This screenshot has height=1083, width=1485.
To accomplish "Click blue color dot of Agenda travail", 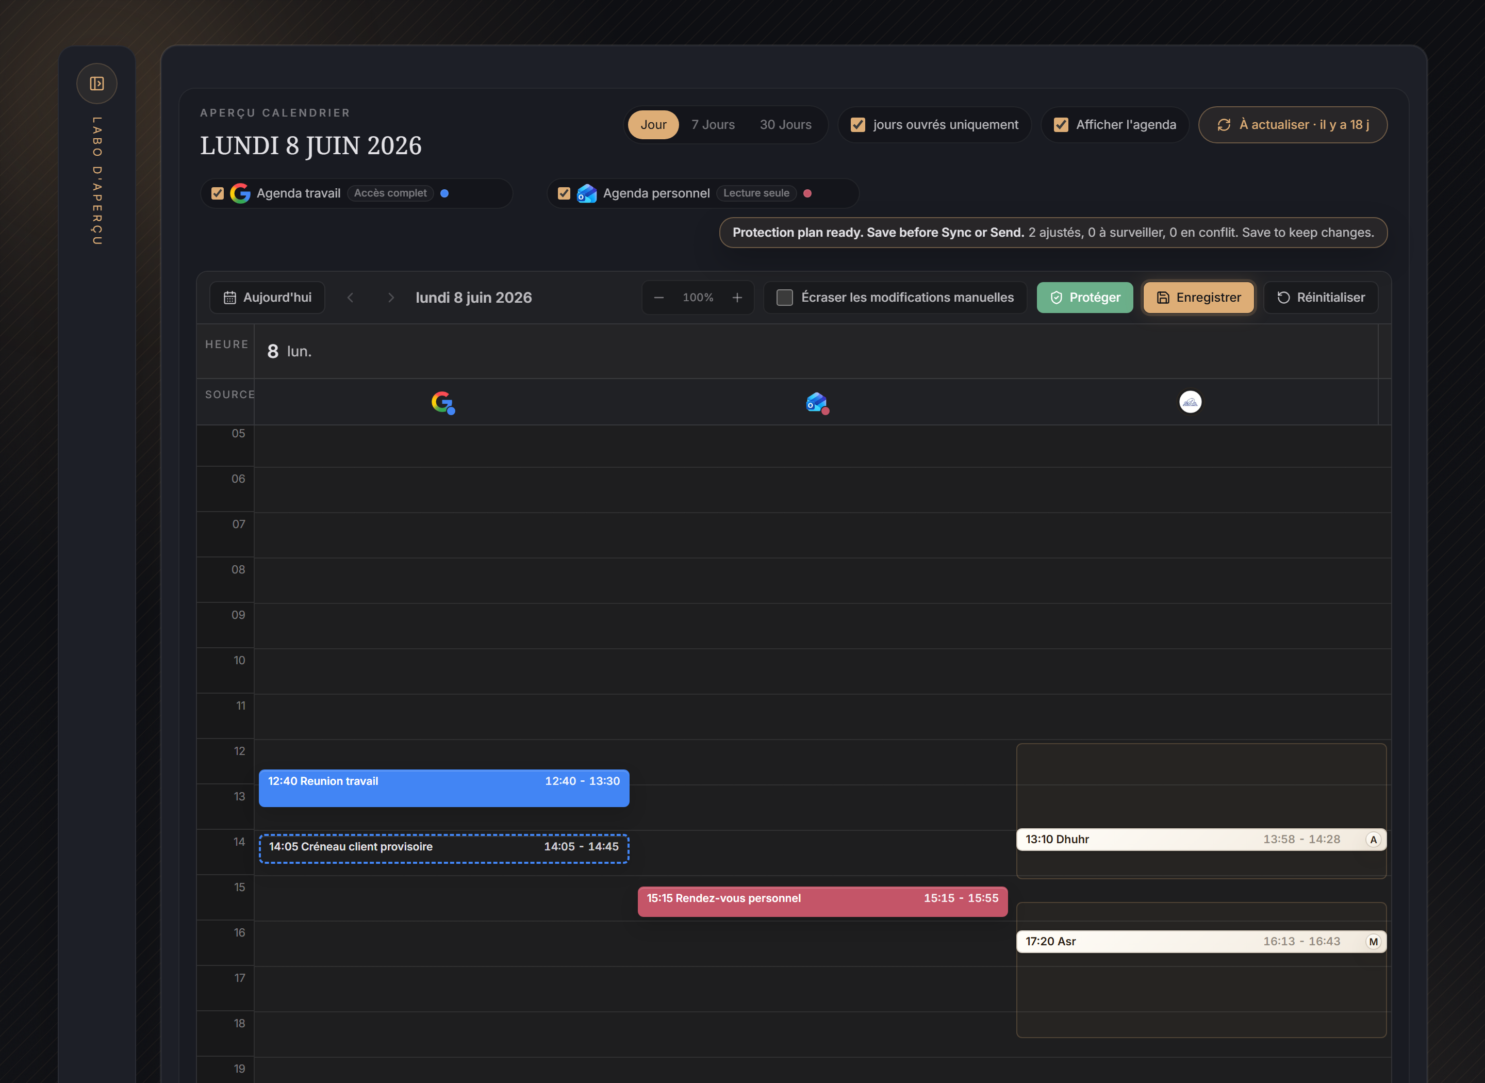I will (x=444, y=193).
